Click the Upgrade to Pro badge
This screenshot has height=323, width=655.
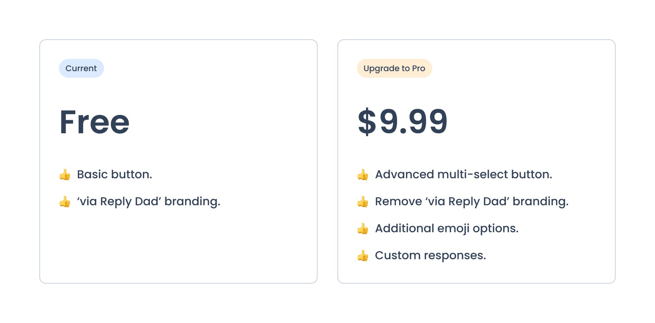[x=395, y=68]
